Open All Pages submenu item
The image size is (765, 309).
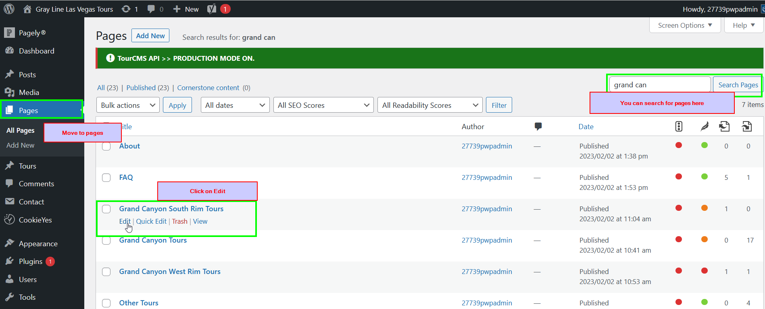click(x=21, y=130)
